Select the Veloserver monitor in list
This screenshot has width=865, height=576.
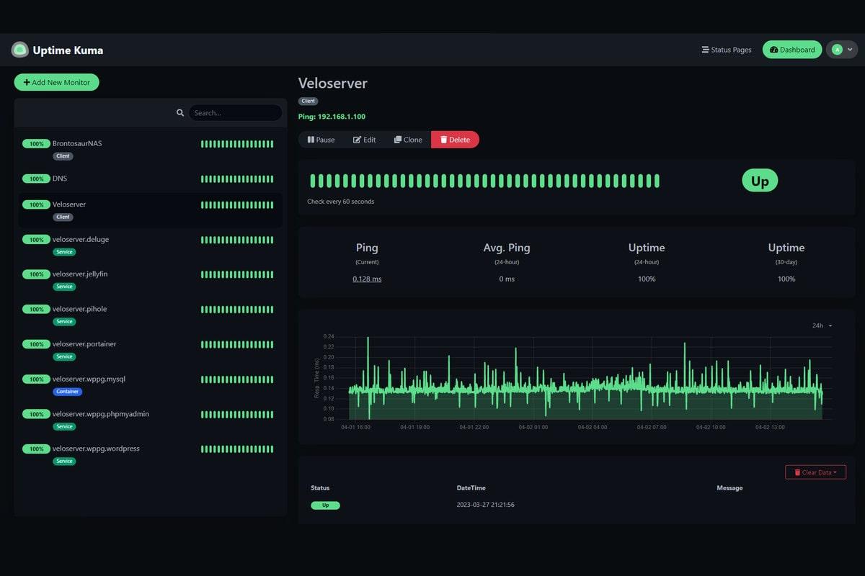click(150, 210)
